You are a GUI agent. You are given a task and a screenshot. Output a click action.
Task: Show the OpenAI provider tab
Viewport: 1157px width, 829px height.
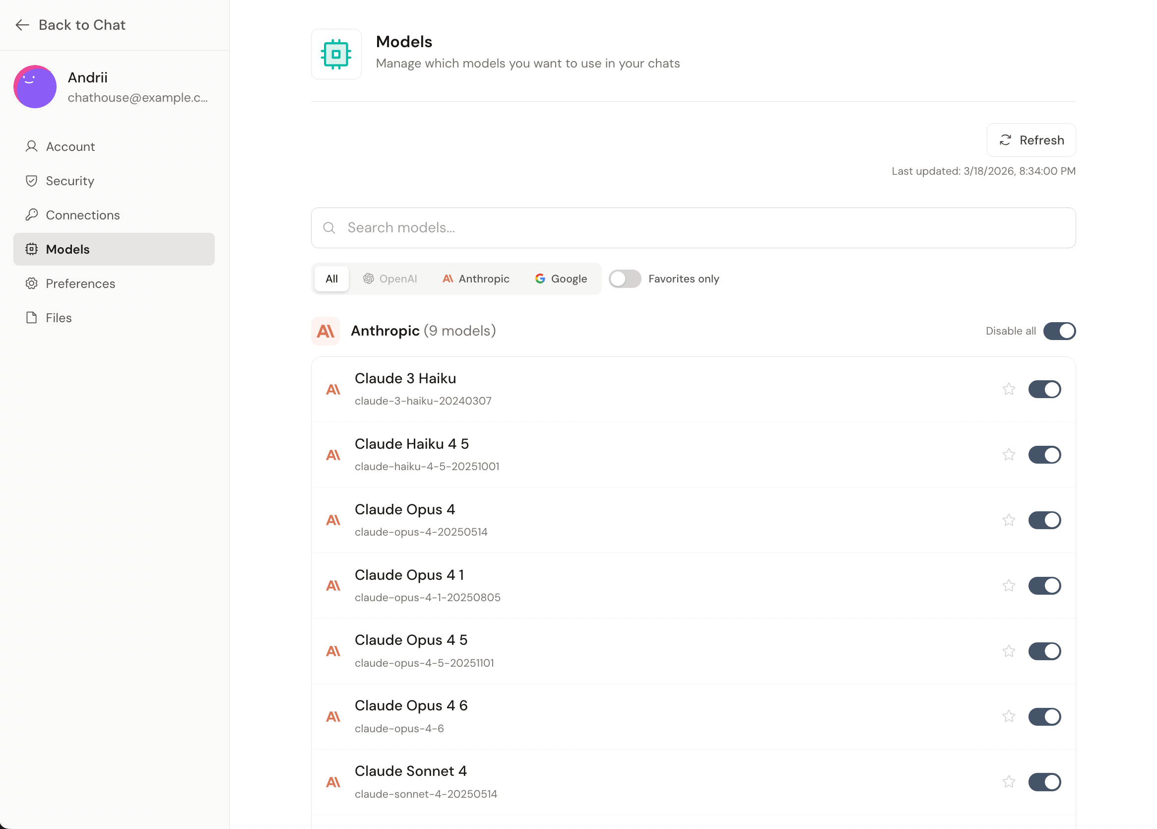point(390,278)
